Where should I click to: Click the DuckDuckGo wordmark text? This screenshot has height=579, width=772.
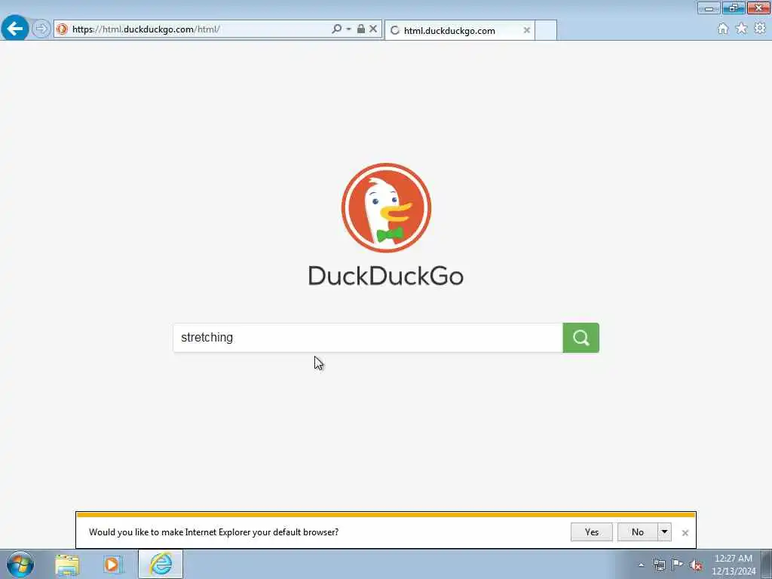point(386,276)
